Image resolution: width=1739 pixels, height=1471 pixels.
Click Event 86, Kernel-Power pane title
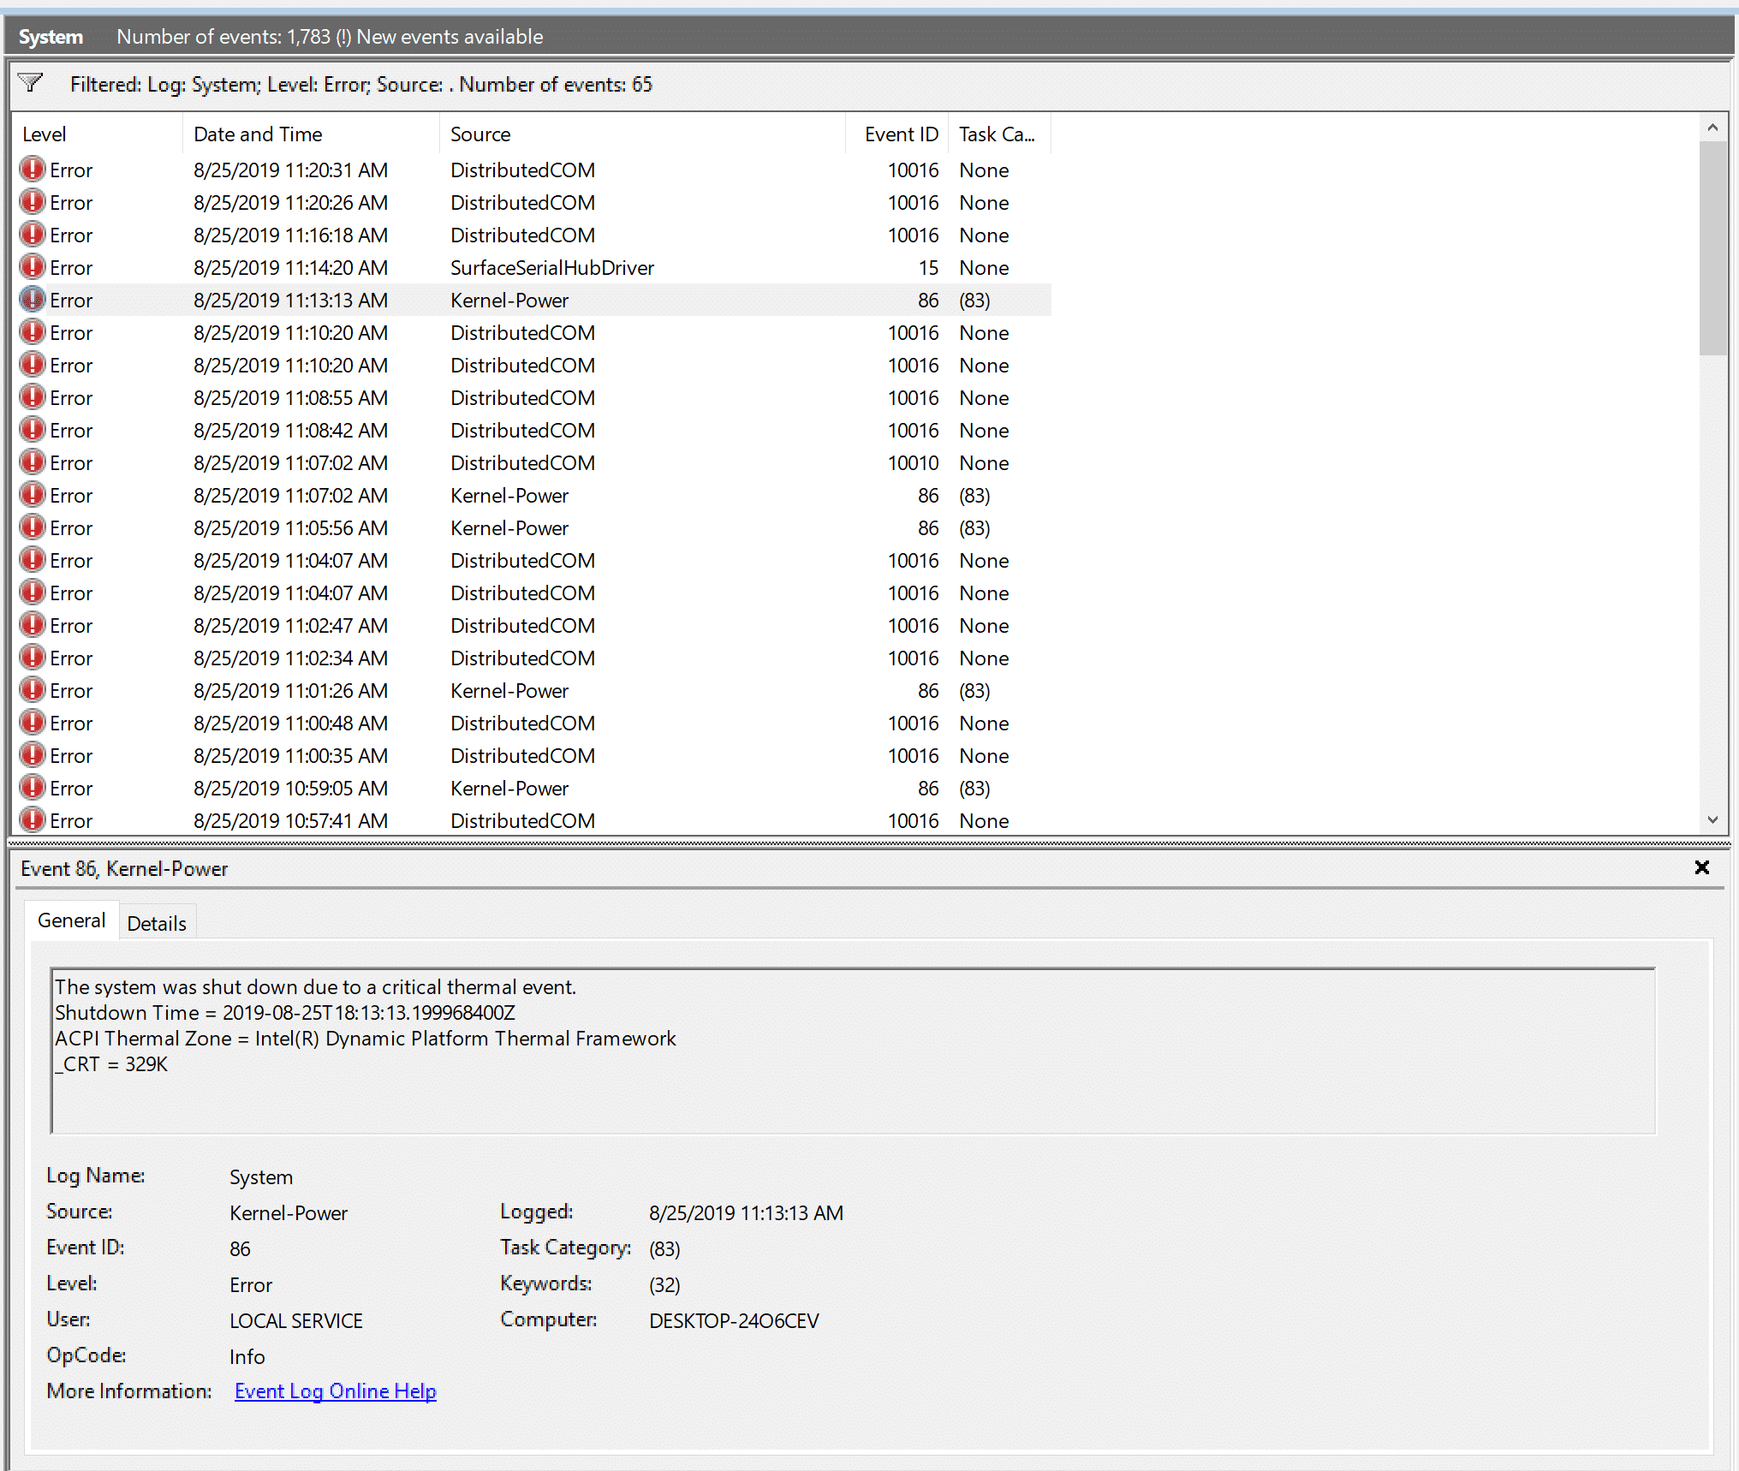point(124,869)
